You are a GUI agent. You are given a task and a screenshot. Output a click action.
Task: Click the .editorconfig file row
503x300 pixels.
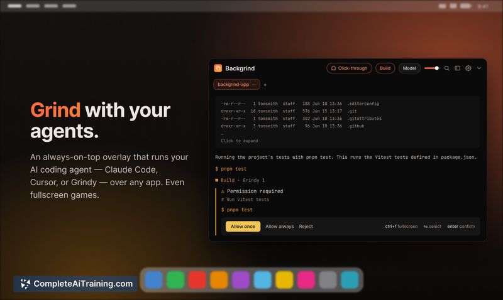pyautogui.click(x=300, y=104)
